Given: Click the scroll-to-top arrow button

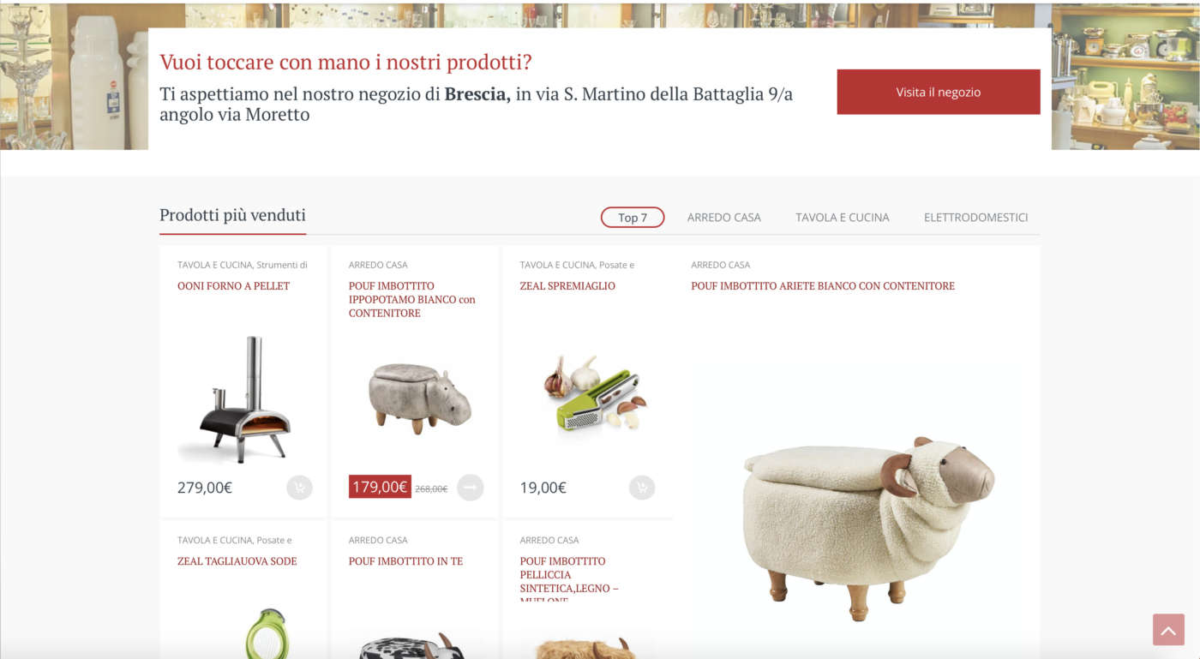Looking at the screenshot, I should click(x=1168, y=629).
